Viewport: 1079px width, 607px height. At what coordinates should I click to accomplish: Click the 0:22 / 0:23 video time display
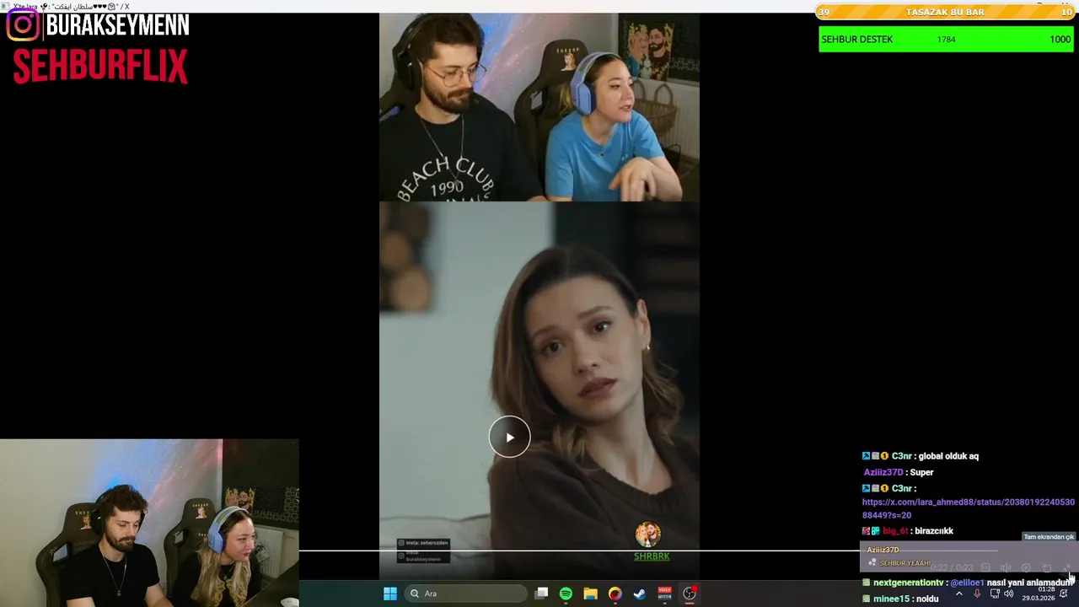tap(952, 568)
